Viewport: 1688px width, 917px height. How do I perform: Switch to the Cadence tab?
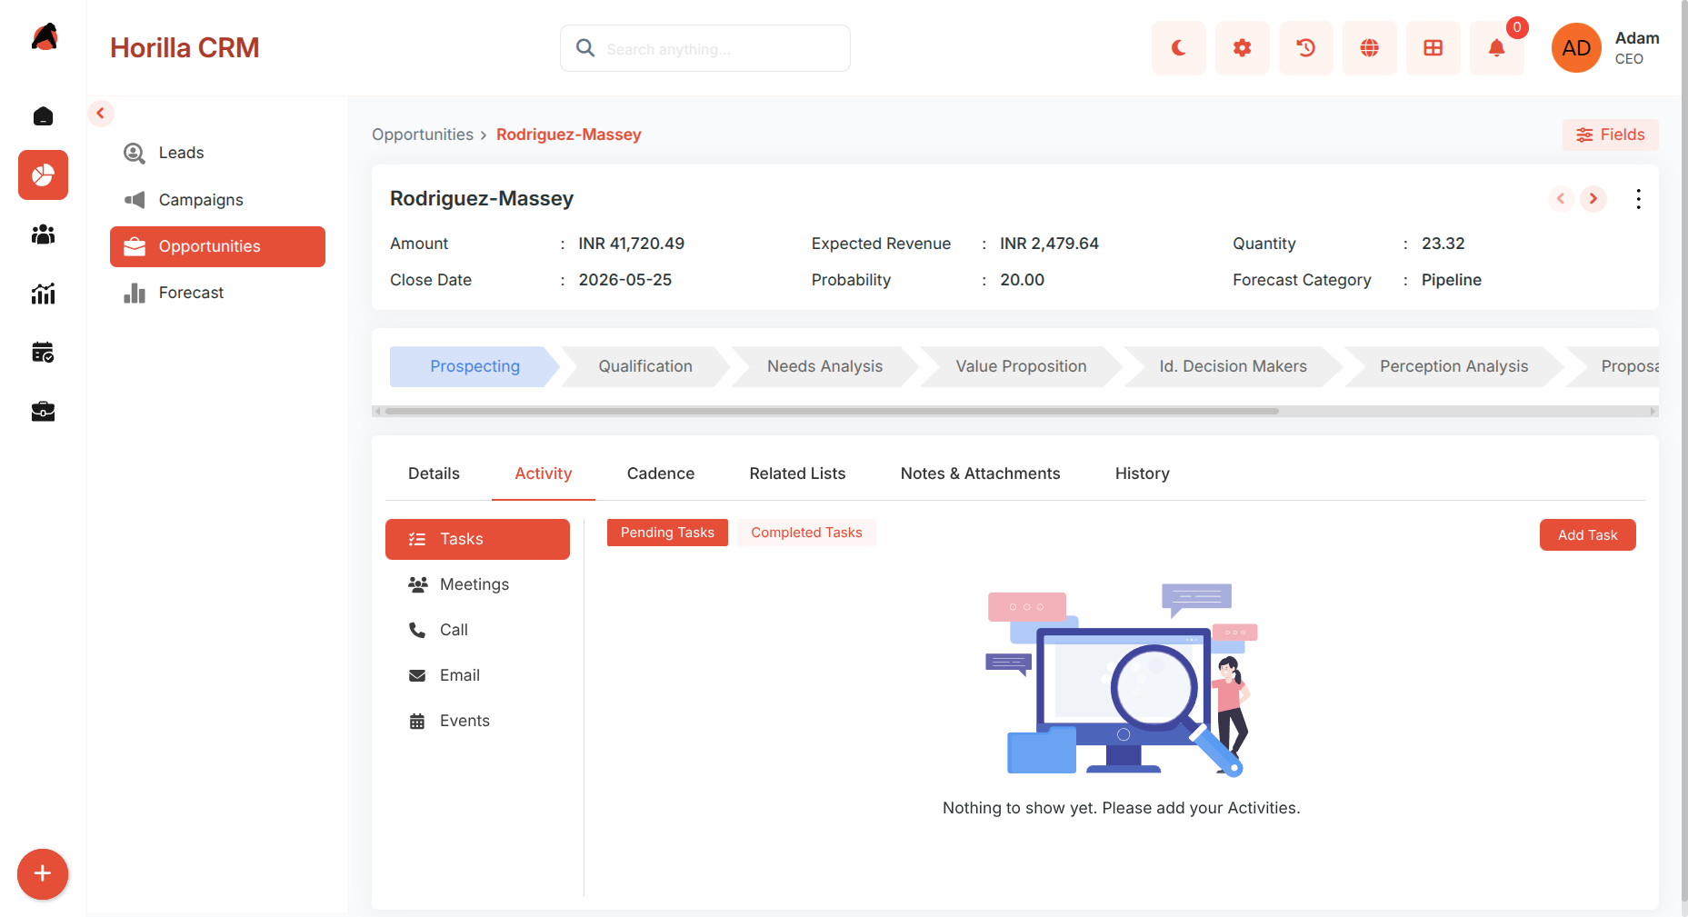tap(661, 473)
